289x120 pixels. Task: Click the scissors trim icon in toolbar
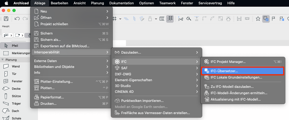point(181,19)
